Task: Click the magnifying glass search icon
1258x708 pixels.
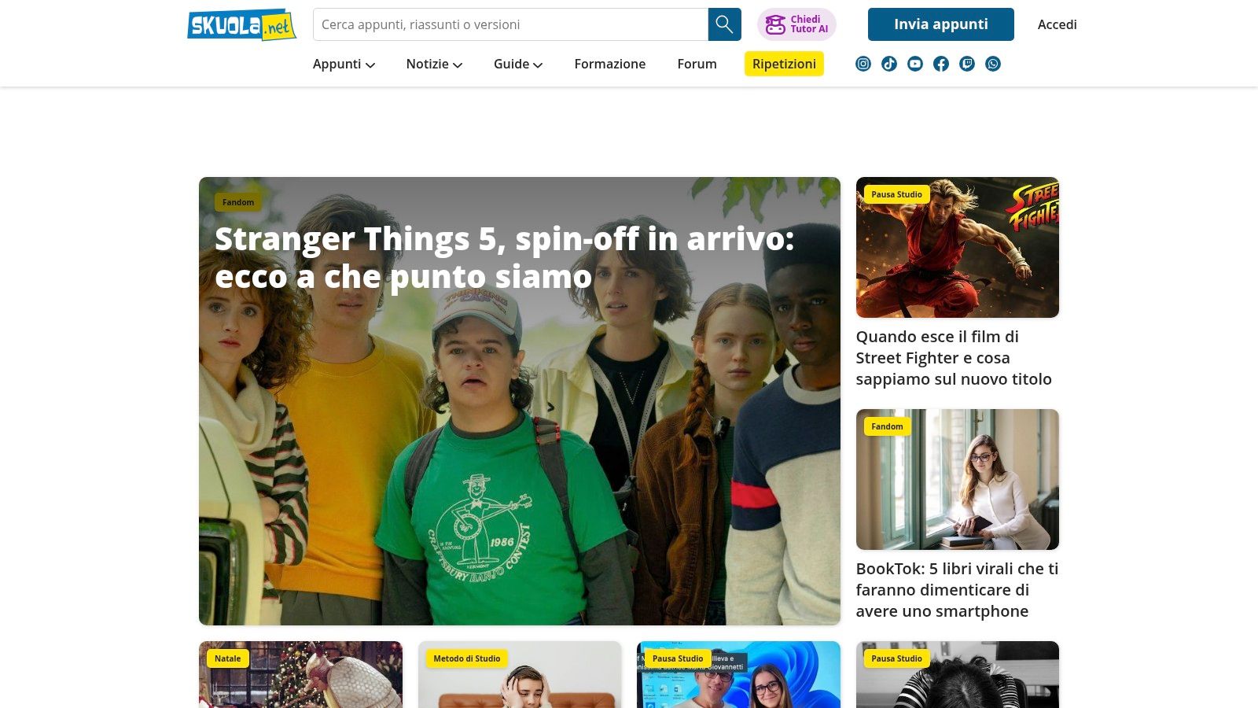Action: [x=724, y=24]
